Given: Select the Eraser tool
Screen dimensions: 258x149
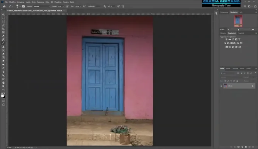Looking at the screenshot, I should pyautogui.click(x=3, y=53).
